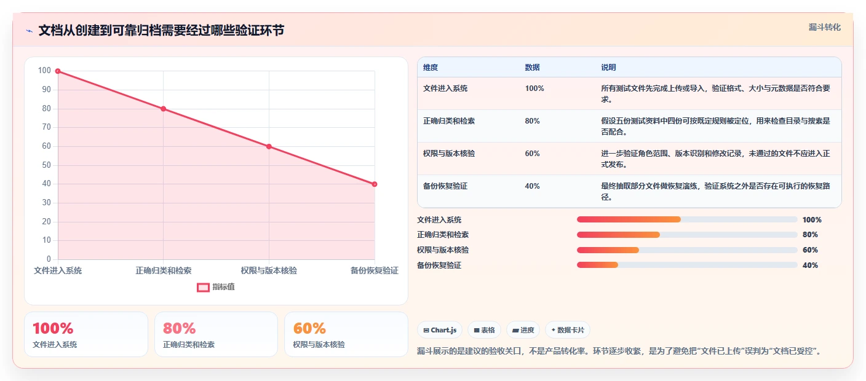The height and width of the screenshot is (381, 866).
Task: Click the 备份恢复验证 progress bar
Action: click(687, 265)
